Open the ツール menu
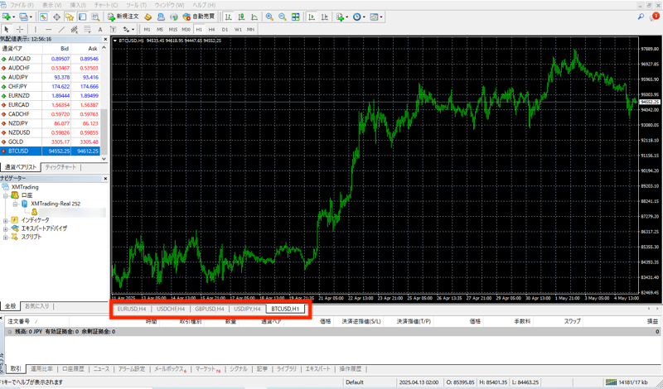The image size is (663, 389). point(136,5)
